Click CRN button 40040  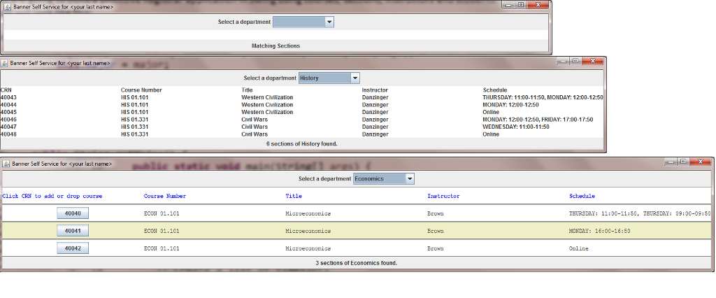[73, 213]
